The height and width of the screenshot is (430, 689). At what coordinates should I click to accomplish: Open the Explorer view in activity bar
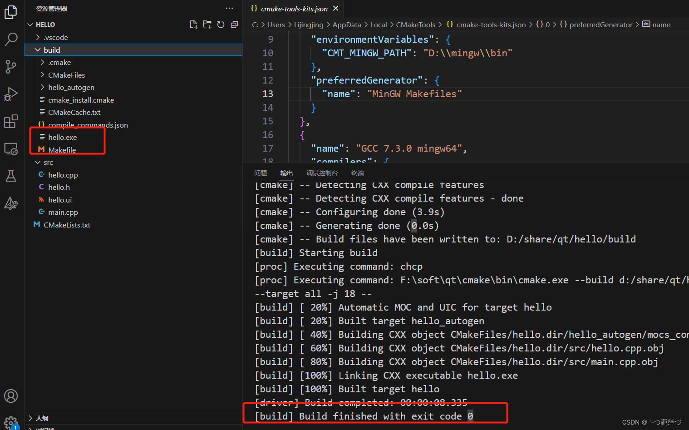[11, 12]
